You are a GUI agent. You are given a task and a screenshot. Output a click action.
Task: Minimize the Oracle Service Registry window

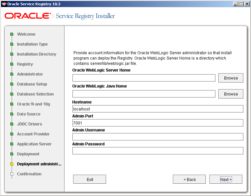(235, 4)
